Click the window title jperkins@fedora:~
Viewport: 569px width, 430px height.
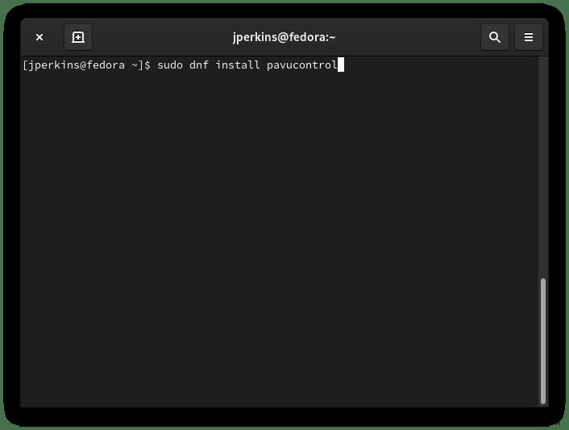click(284, 37)
